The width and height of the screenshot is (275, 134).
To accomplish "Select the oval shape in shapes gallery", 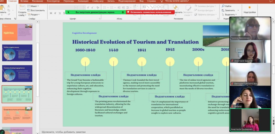I will tap(158, 7).
